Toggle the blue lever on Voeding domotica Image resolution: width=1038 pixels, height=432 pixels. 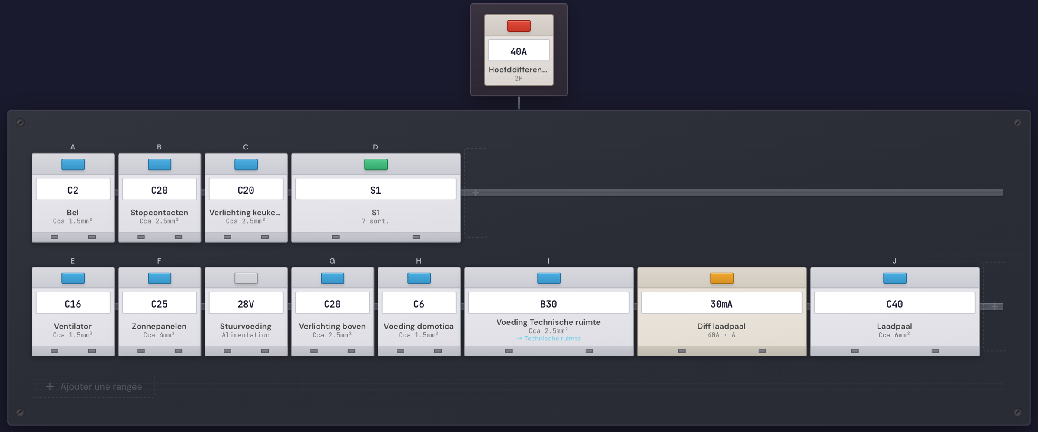pyautogui.click(x=419, y=278)
